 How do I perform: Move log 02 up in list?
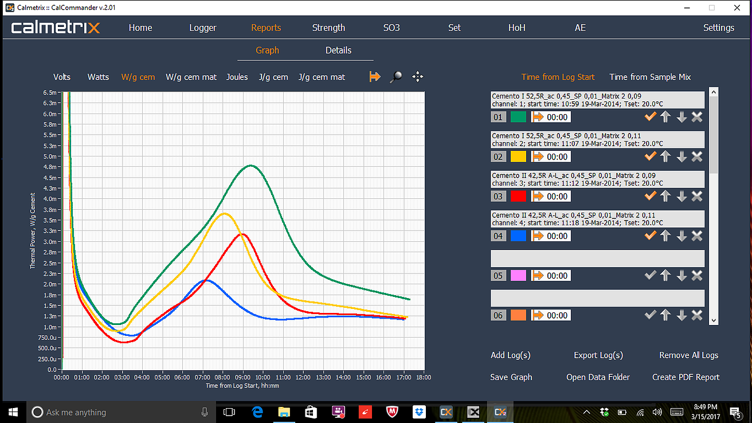(665, 156)
